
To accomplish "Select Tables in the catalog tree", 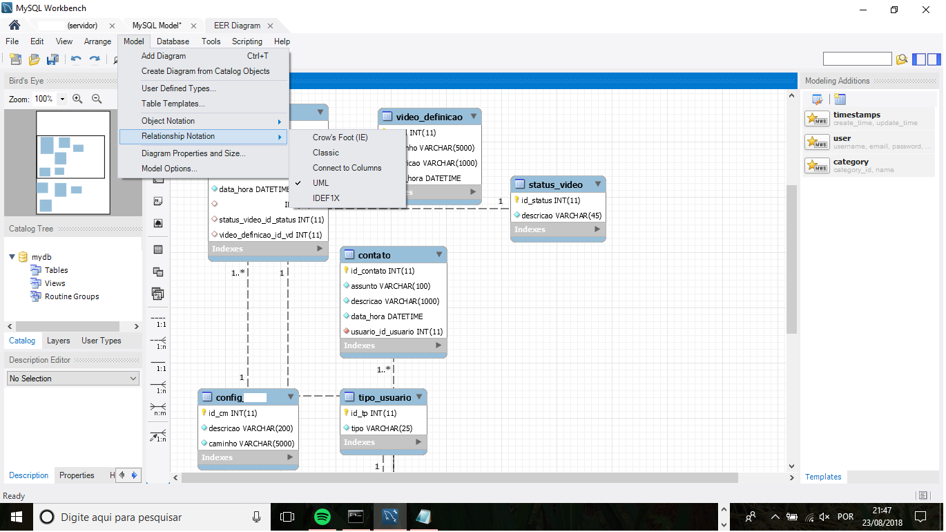I will 57,270.
